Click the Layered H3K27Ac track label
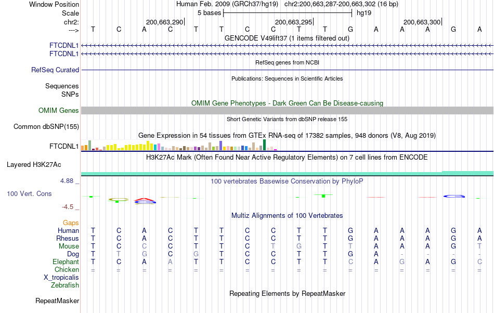Image resolution: width=494 pixels, height=313 pixels. 34,165
